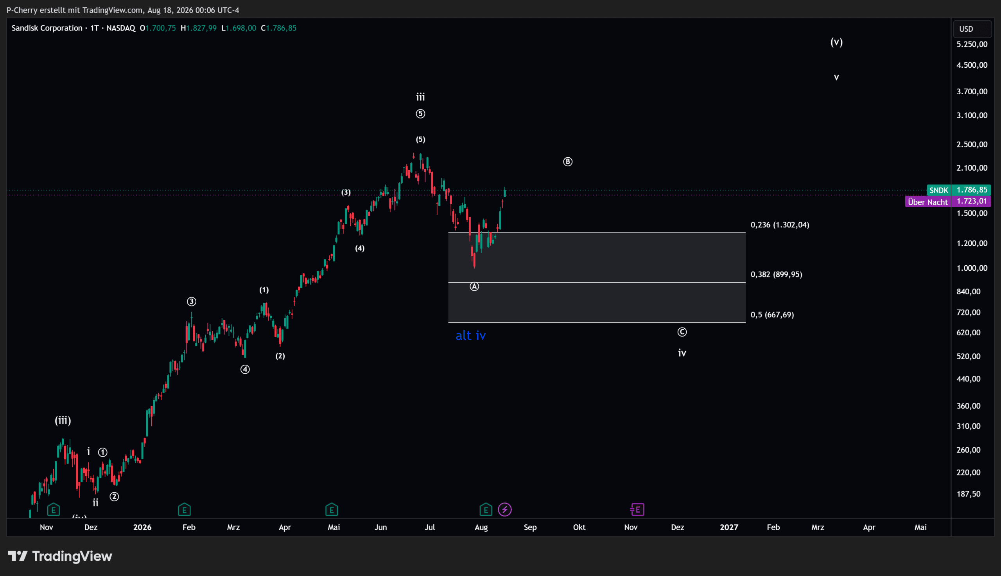Screen dimensions: 1001x576
Task: Select the circled 2 wave label
Action: (114, 497)
